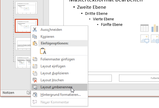159x108 pixels.
Task: Click the Layout umbenennen icon
Action: pos(35,87)
